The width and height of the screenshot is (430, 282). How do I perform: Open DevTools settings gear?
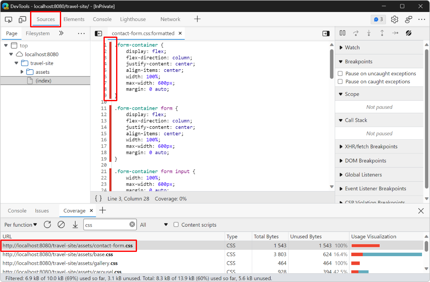coord(394,19)
